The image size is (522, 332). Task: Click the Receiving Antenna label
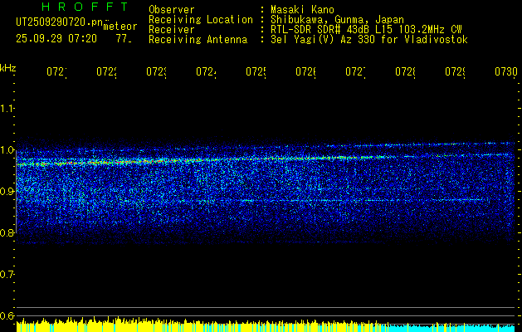pos(198,40)
